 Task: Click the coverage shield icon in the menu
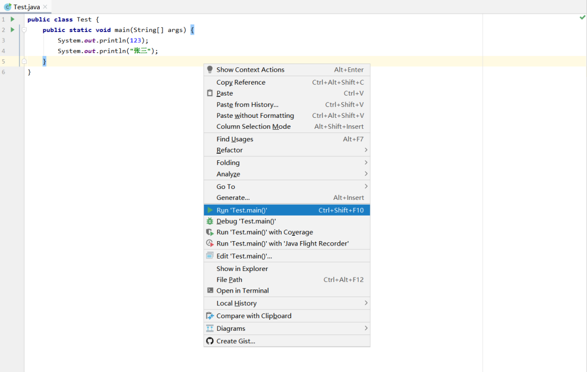coord(210,232)
